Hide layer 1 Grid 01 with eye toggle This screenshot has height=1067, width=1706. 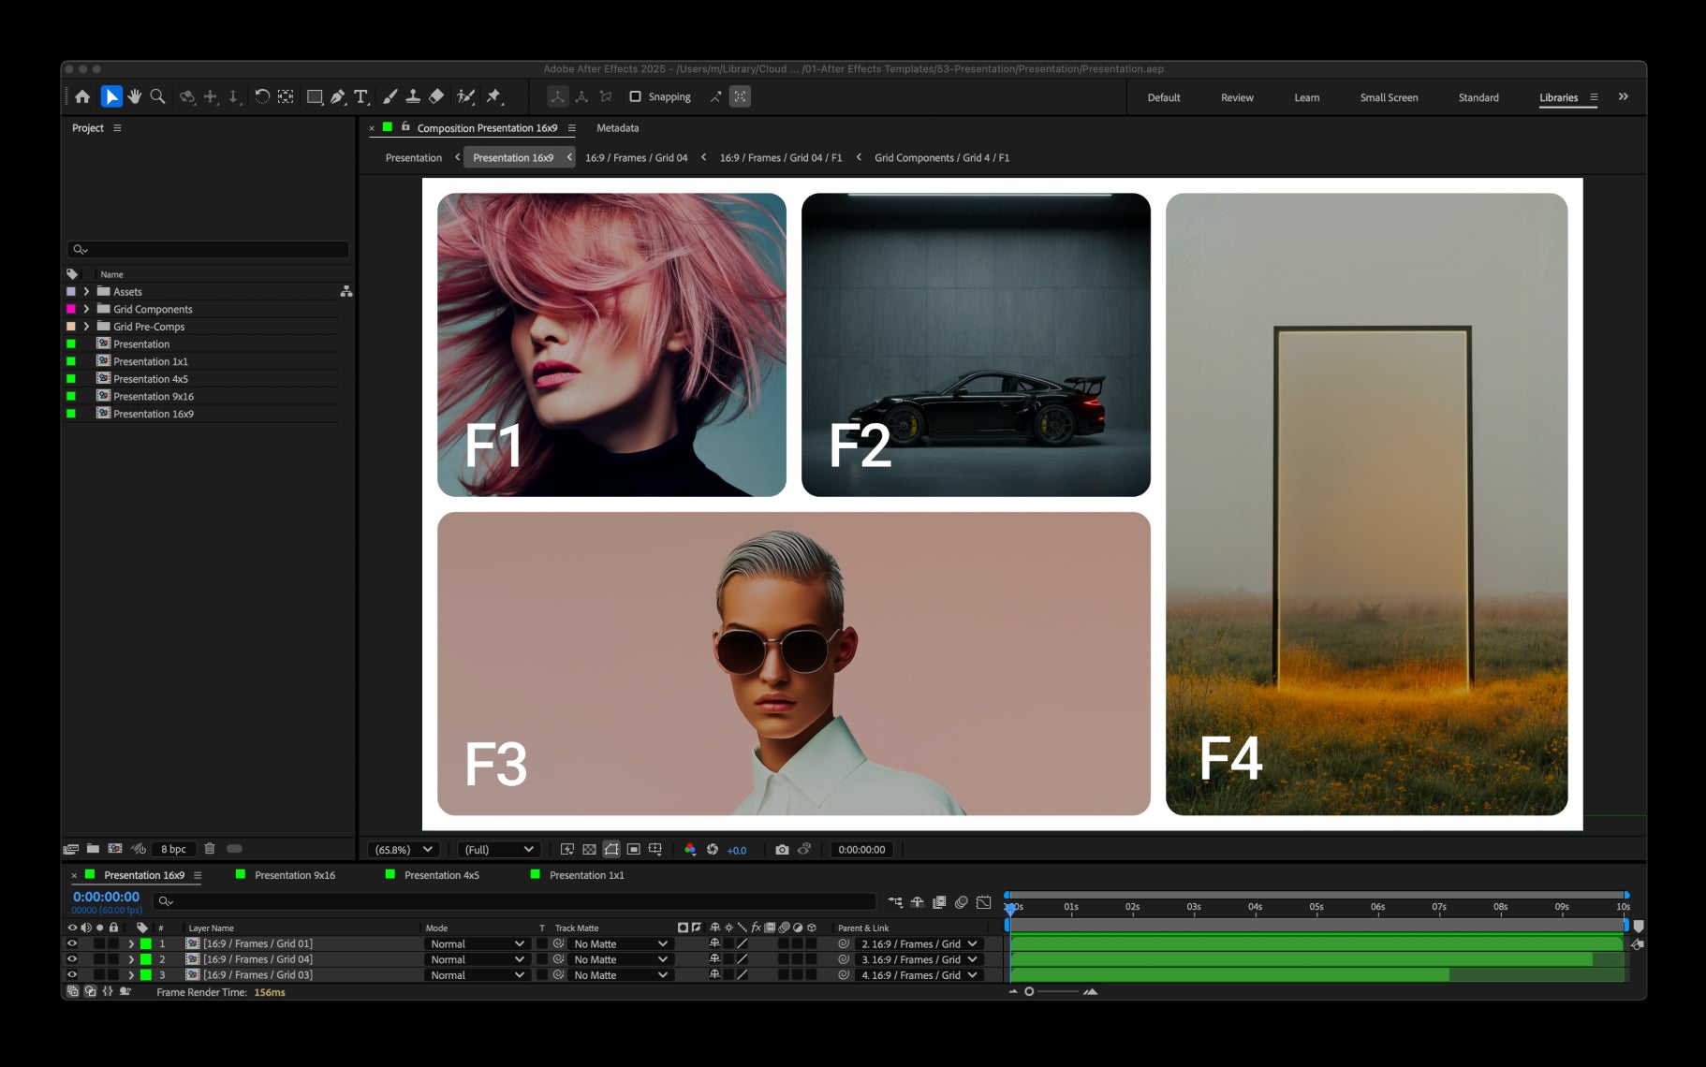click(72, 943)
